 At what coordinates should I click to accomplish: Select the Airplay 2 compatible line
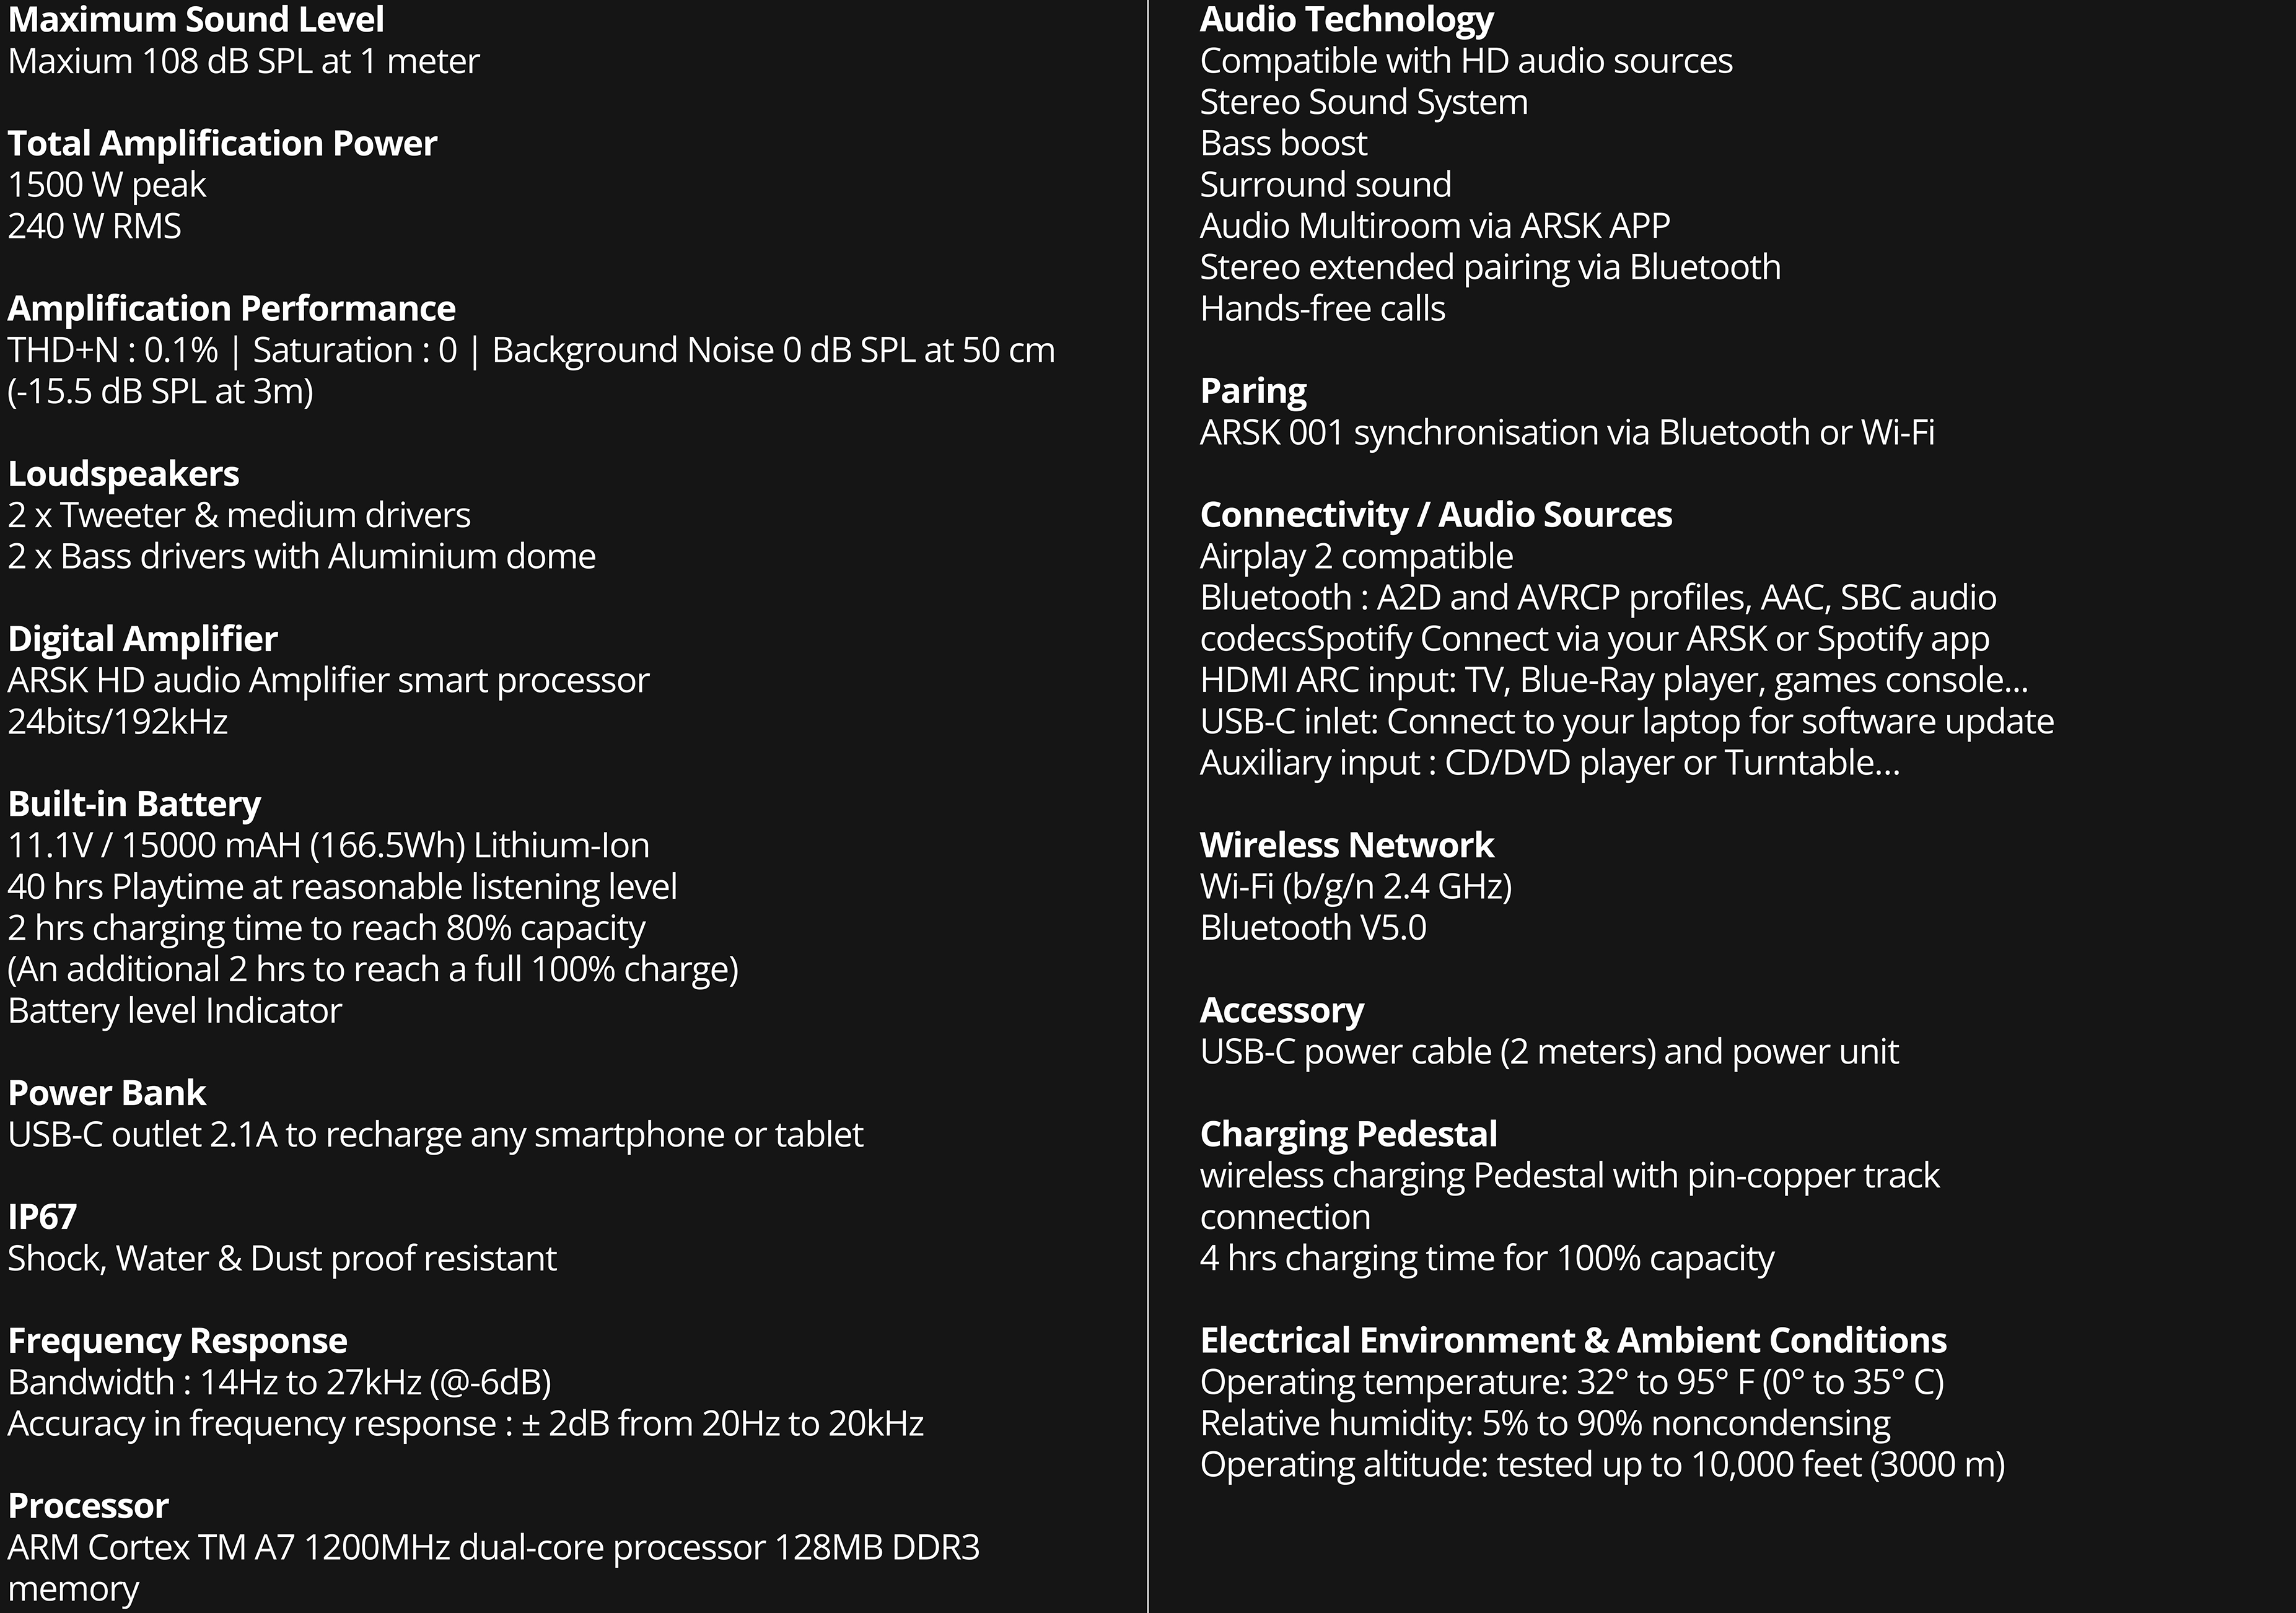click(1356, 557)
